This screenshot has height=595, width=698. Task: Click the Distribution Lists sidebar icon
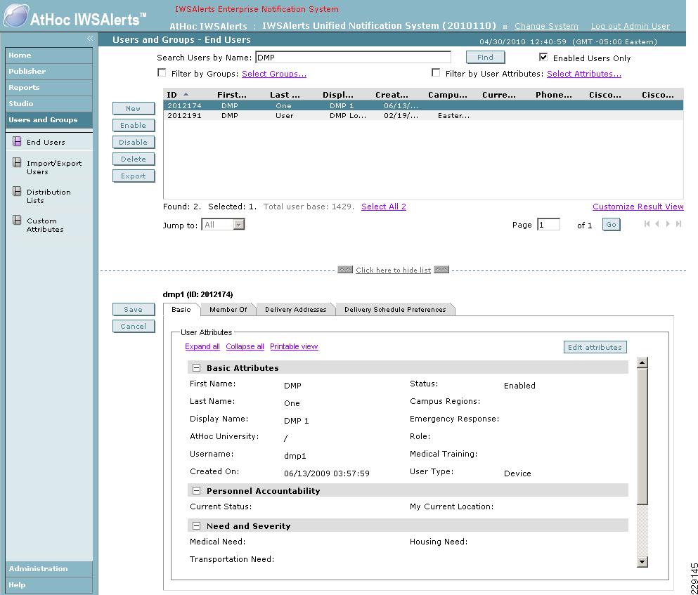[17, 191]
